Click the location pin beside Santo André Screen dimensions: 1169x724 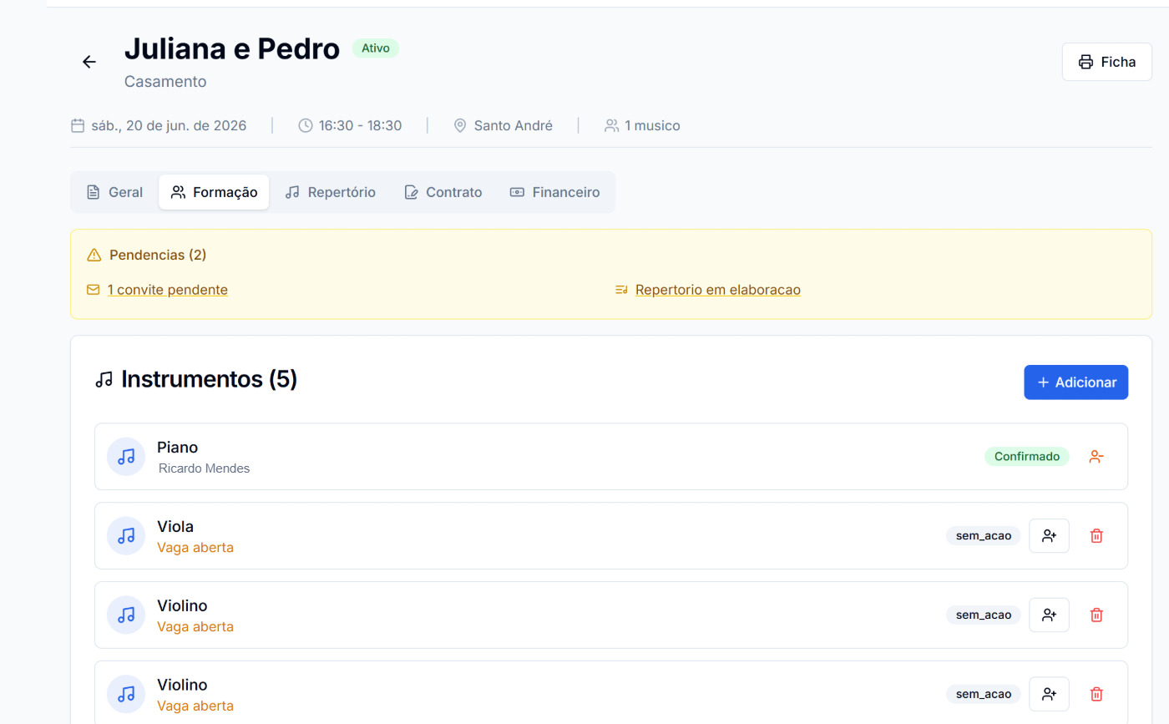tap(460, 126)
